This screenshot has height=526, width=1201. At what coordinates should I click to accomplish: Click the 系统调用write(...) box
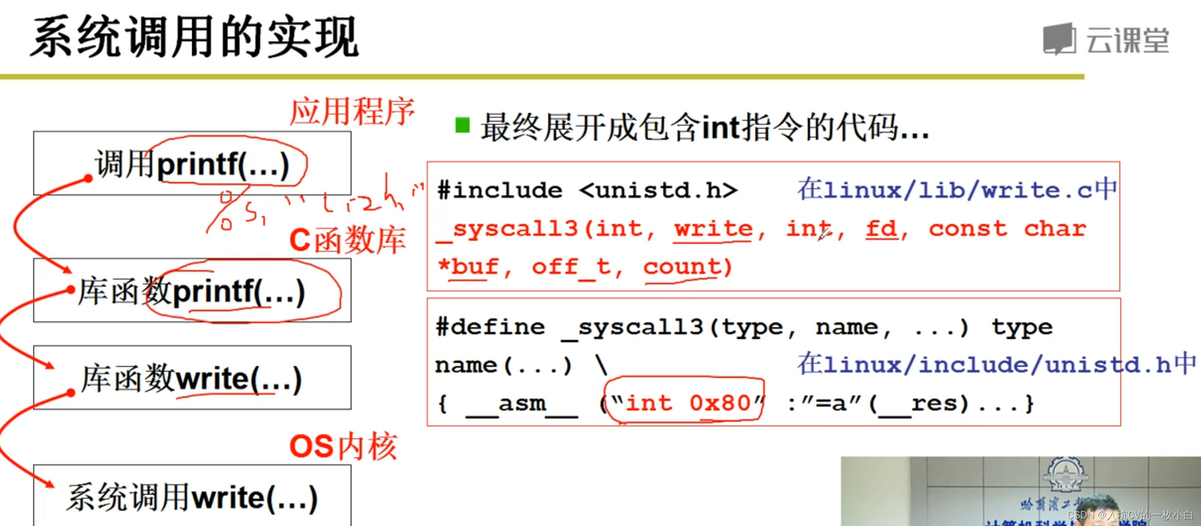192,495
